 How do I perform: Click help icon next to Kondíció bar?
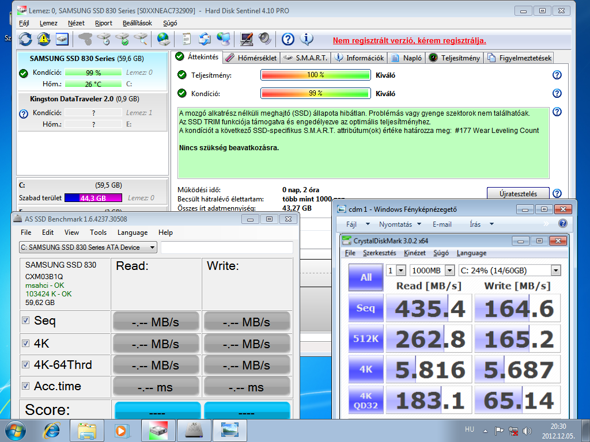click(x=557, y=93)
